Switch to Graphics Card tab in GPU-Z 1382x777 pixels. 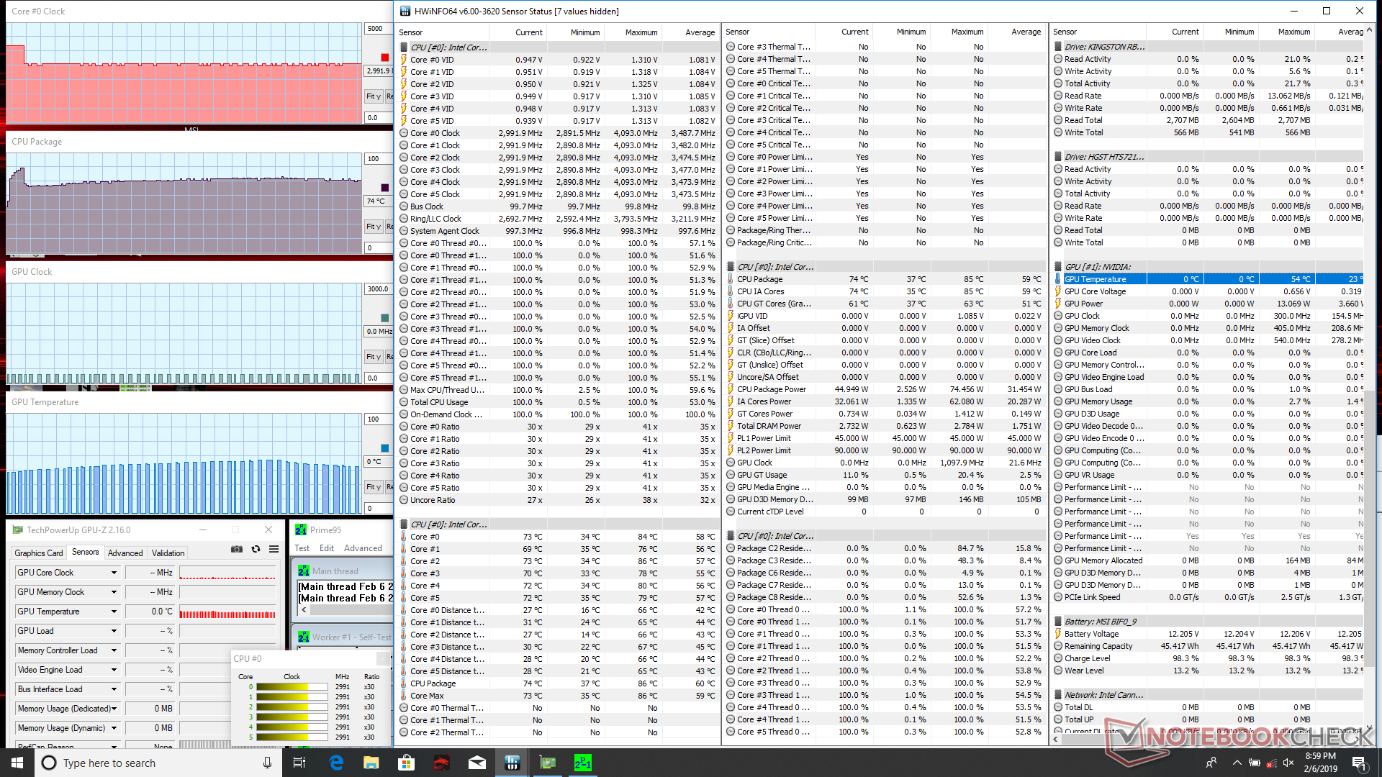pos(39,553)
